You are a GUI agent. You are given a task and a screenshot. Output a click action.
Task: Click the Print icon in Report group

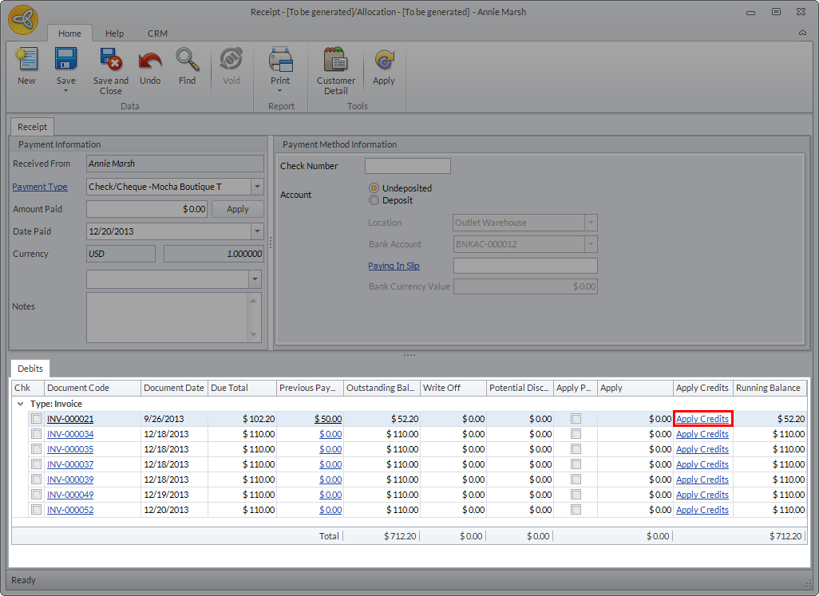point(280,61)
